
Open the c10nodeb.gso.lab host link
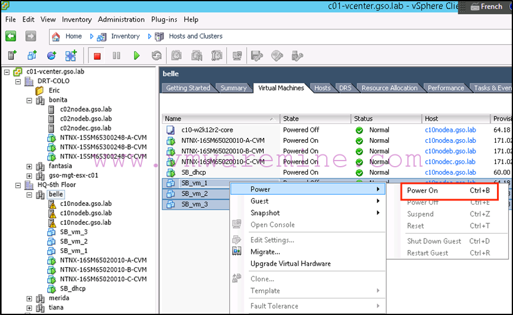coord(450,151)
